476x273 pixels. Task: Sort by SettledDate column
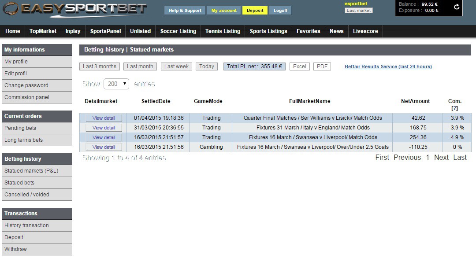tap(156, 101)
